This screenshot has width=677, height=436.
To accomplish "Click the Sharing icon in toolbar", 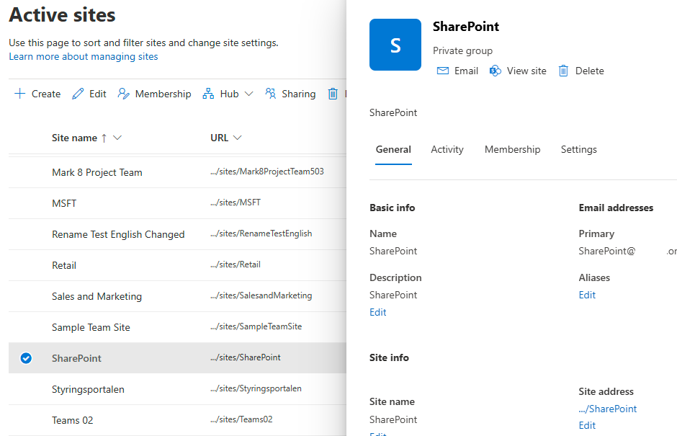I will (x=271, y=94).
